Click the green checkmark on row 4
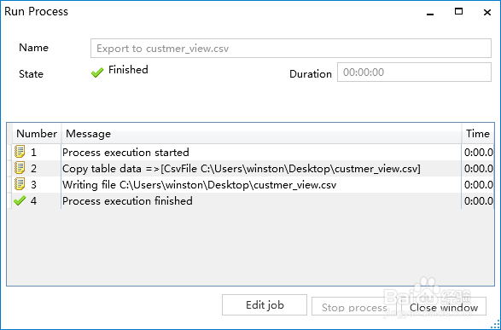This screenshot has height=330, width=501. [20, 200]
